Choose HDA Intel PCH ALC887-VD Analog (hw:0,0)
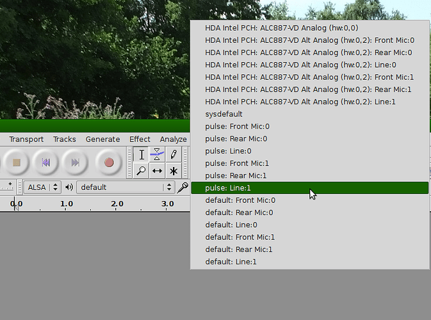431x320 pixels. [x=309, y=28]
